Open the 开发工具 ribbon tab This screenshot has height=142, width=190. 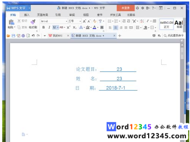coord(115,15)
